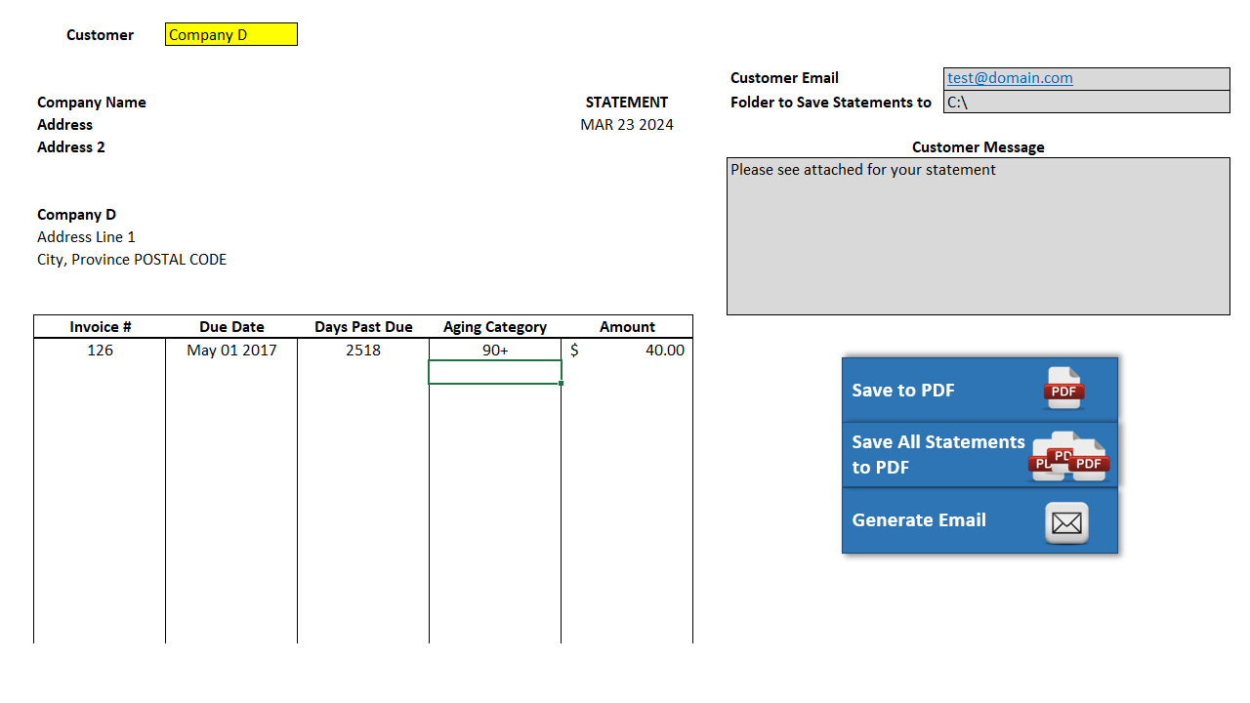The image size is (1250, 703).
Task: Select the 2518 days past due cell
Action: [363, 350]
